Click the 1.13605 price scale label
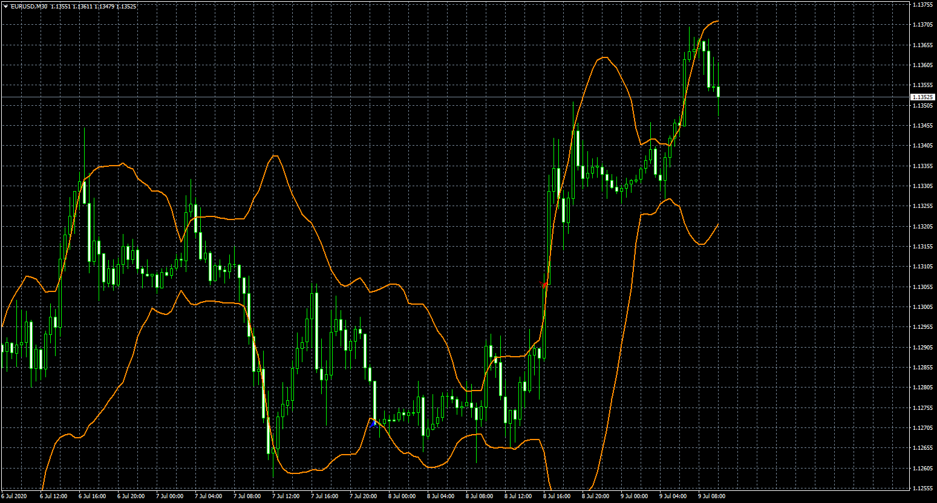This screenshot has width=937, height=503. point(922,65)
